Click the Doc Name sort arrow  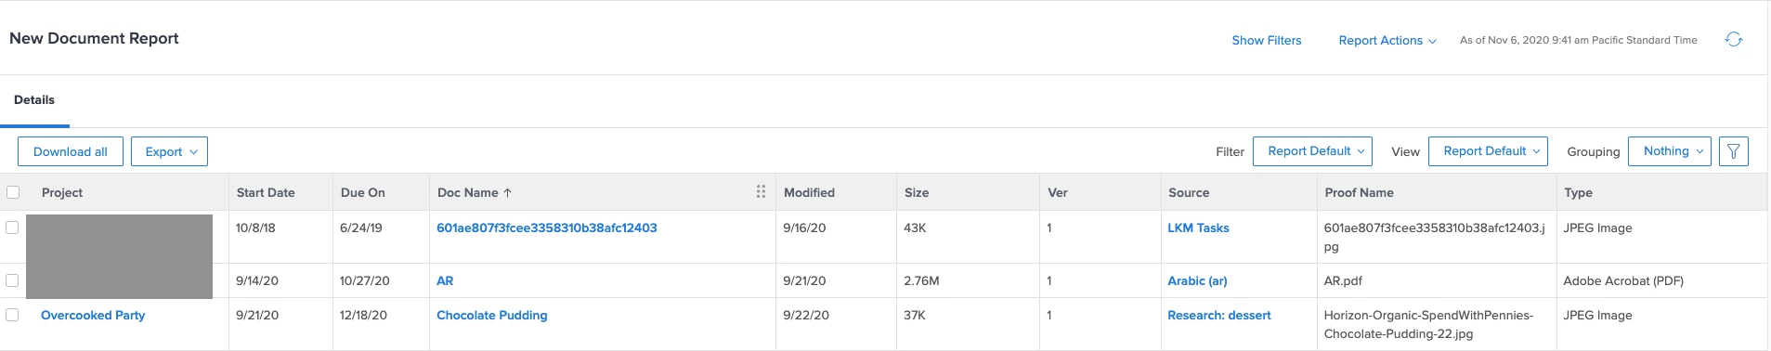507,193
